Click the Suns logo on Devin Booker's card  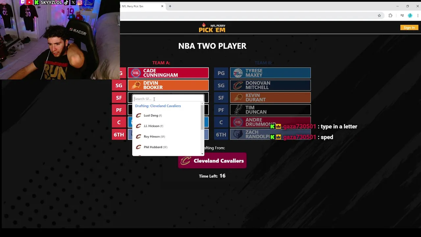click(136, 85)
